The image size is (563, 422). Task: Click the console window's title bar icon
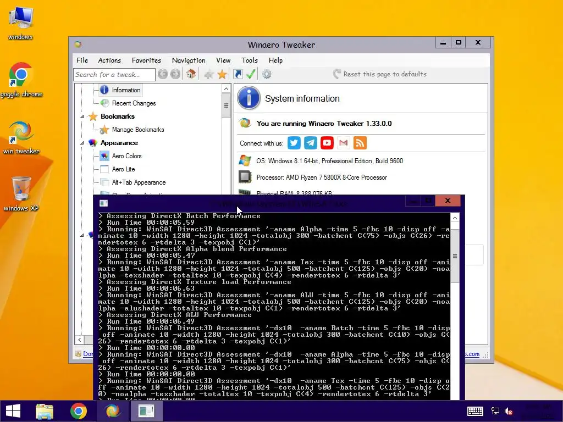coord(104,203)
